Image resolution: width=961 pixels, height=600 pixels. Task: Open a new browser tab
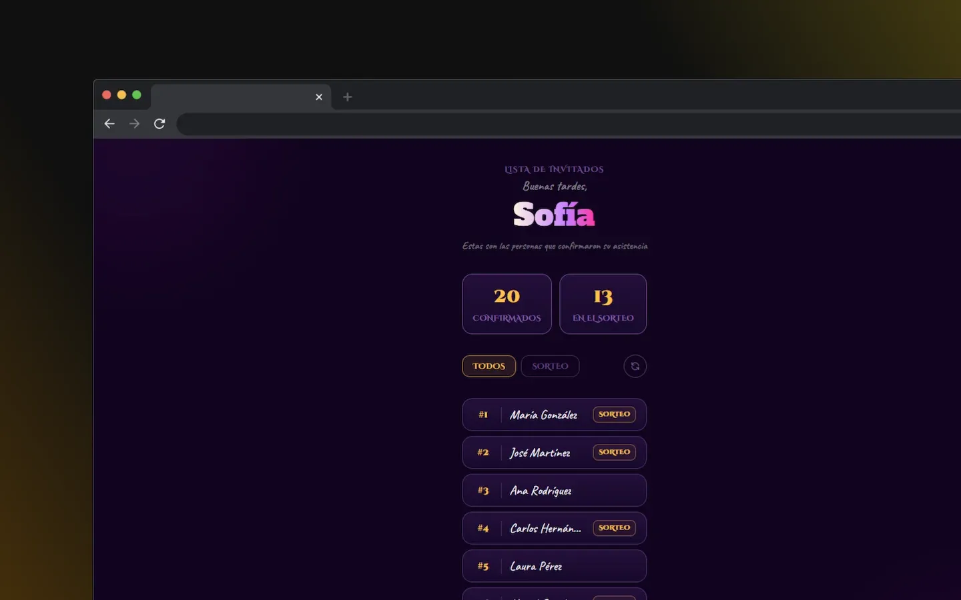[x=347, y=97]
